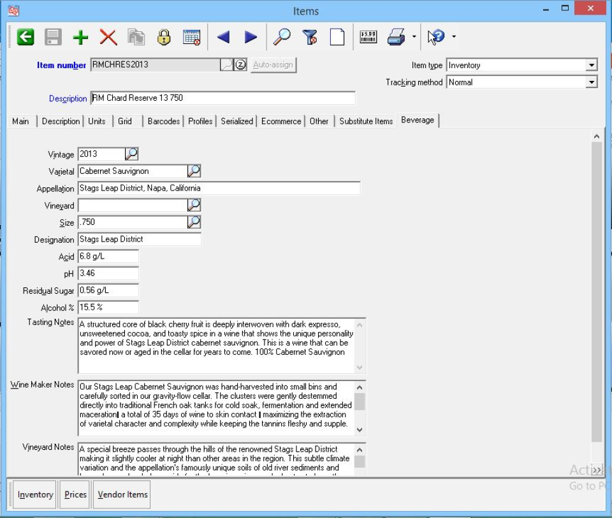The image size is (612, 518).
Task: Open the print button's dropdown arrow
Action: point(412,36)
